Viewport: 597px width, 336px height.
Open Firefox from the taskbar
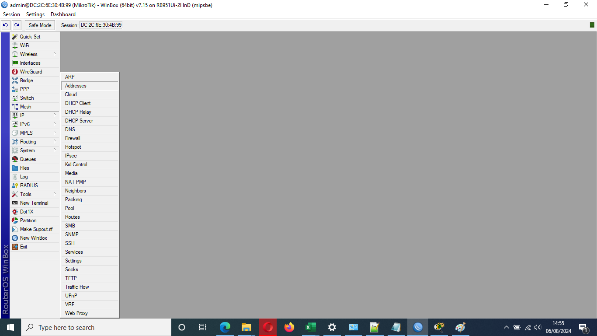tap(289, 327)
